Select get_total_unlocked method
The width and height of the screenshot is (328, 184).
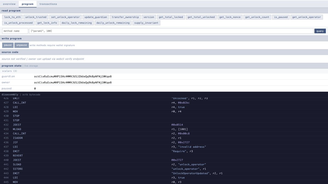[201, 17]
